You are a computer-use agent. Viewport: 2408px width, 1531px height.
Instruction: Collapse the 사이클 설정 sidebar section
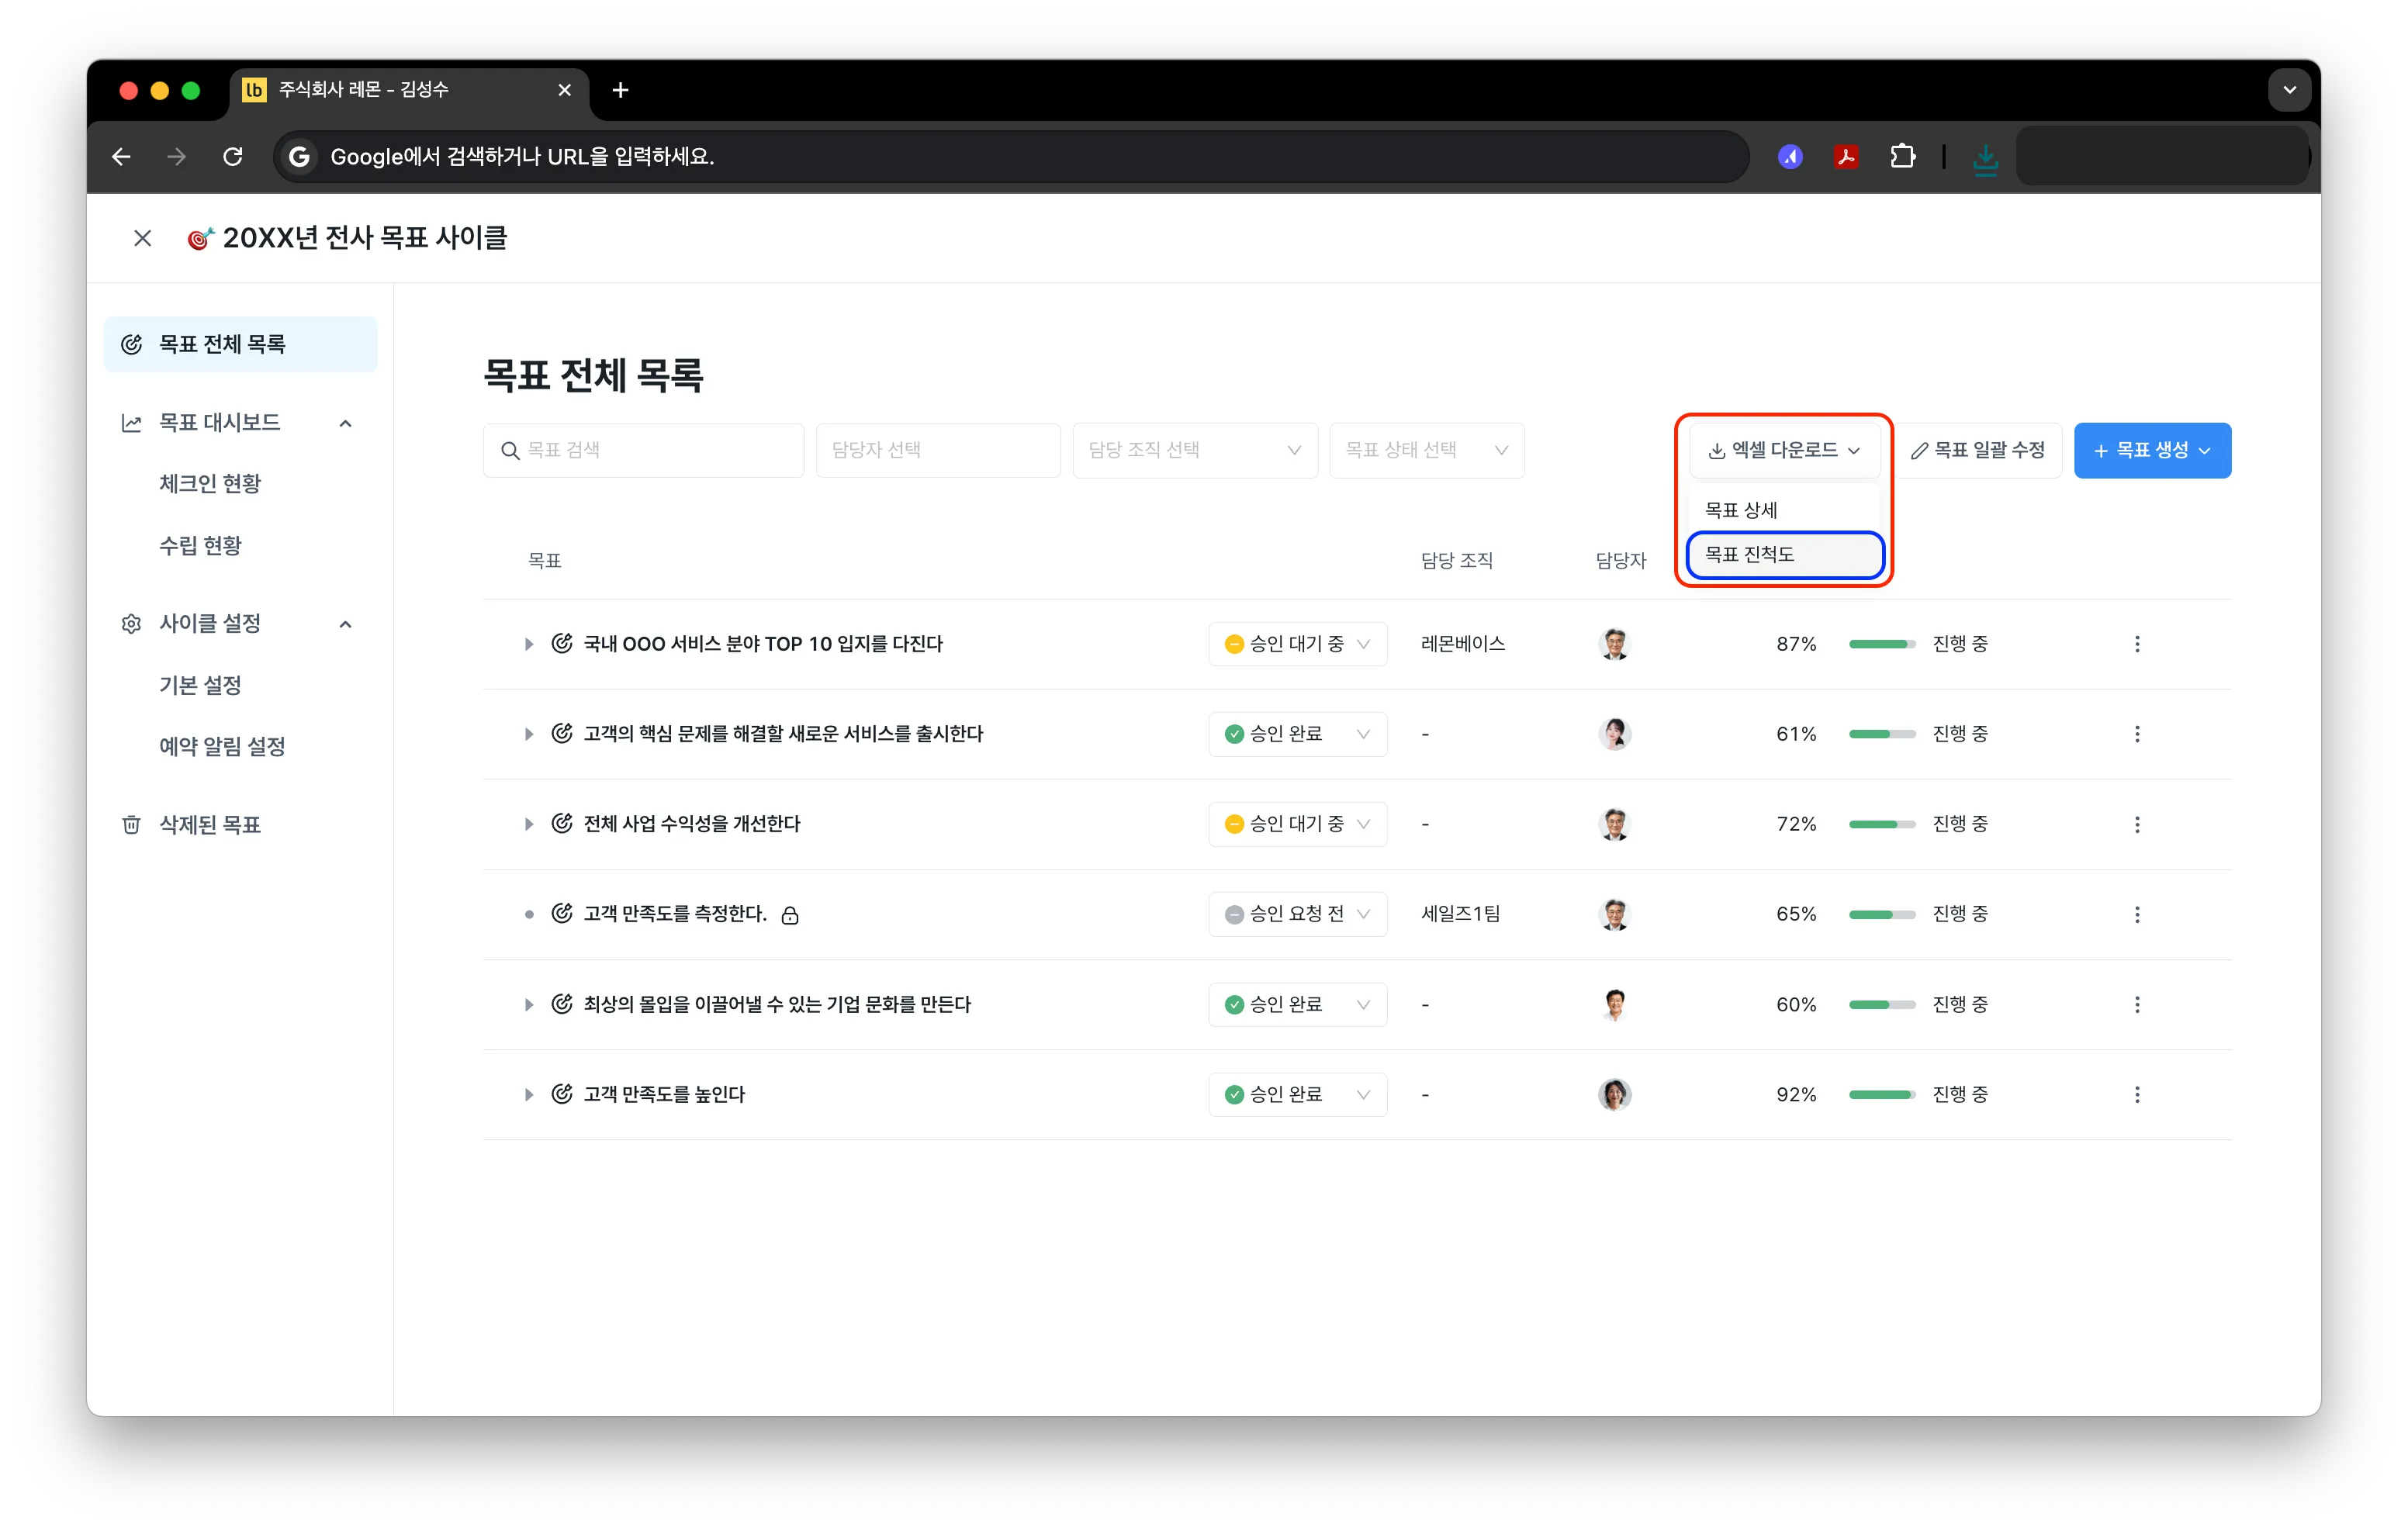pyautogui.click(x=345, y=624)
